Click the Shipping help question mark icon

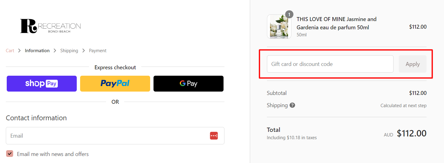click(292, 105)
